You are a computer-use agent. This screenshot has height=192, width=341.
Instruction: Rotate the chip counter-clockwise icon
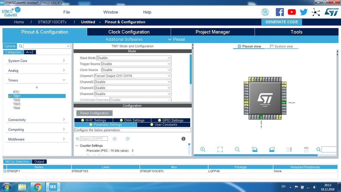pyautogui.click(x=272, y=149)
